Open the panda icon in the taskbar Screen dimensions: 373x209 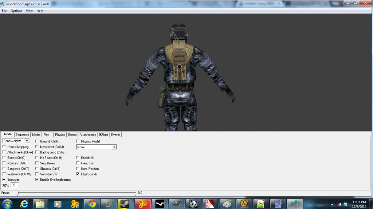(193, 204)
